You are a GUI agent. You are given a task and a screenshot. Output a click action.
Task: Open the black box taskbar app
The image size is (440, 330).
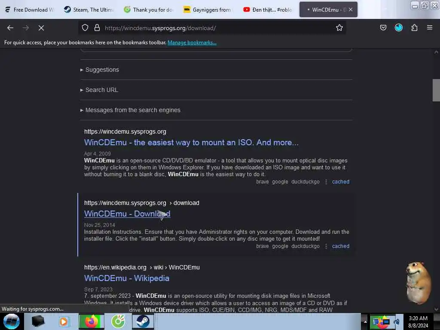coord(38,321)
